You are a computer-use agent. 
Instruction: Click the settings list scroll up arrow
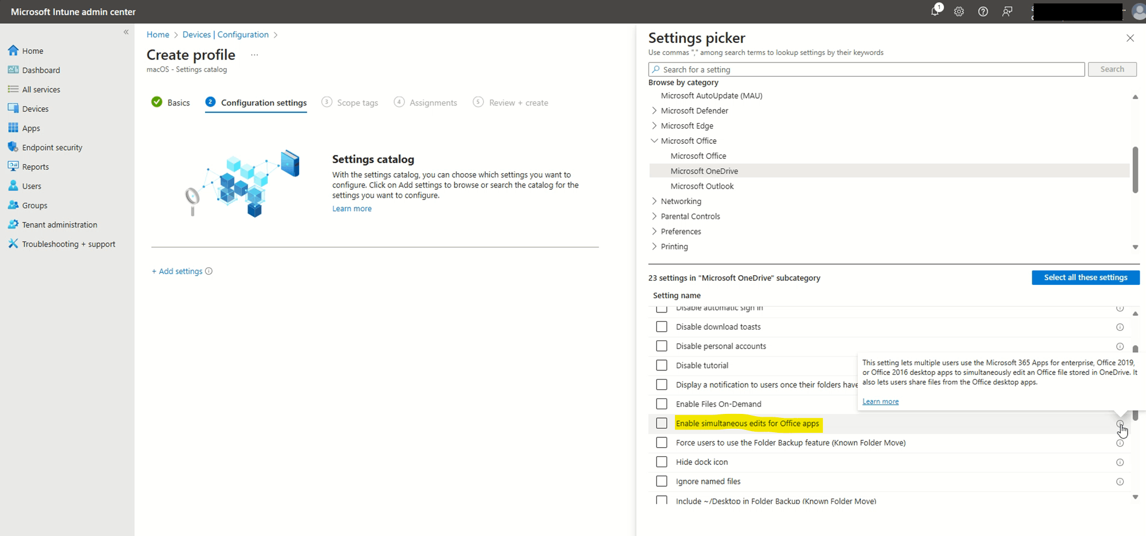coord(1135,314)
